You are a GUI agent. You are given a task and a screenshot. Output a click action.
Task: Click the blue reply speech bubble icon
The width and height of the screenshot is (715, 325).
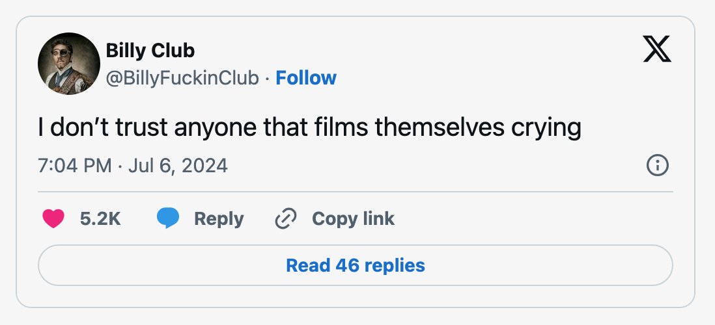pyautogui.click(x=168, y=218)
